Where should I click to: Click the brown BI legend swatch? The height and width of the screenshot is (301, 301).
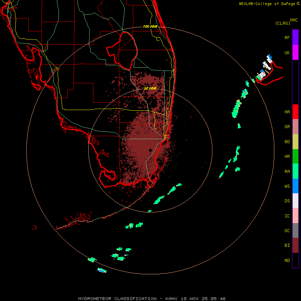click(295, 245)
